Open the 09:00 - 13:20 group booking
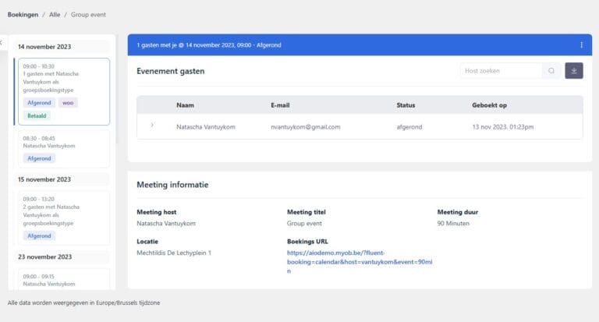The image size is (599, 322). click(62, 209)
